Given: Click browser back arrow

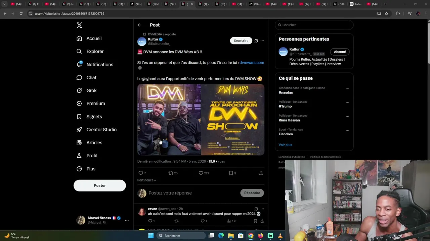Looking at the screenshot, I should [5, 13].
